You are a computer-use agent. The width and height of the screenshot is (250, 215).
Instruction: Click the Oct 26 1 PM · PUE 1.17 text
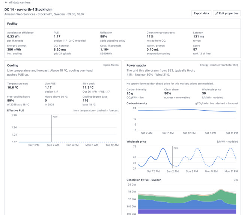point(96,92)
